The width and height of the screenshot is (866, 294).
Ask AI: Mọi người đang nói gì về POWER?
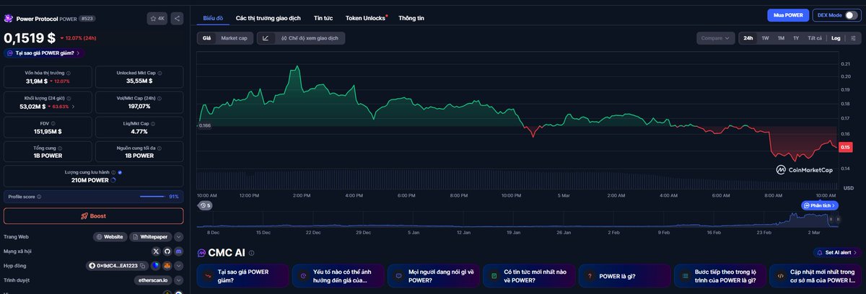[432, 275]
